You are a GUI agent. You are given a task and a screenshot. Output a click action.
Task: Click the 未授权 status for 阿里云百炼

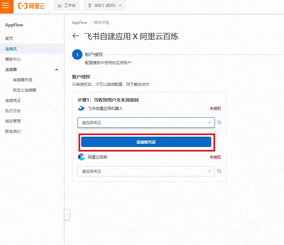[x=215, y=157]
